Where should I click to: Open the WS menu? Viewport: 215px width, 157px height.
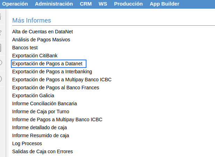(103, 4)
